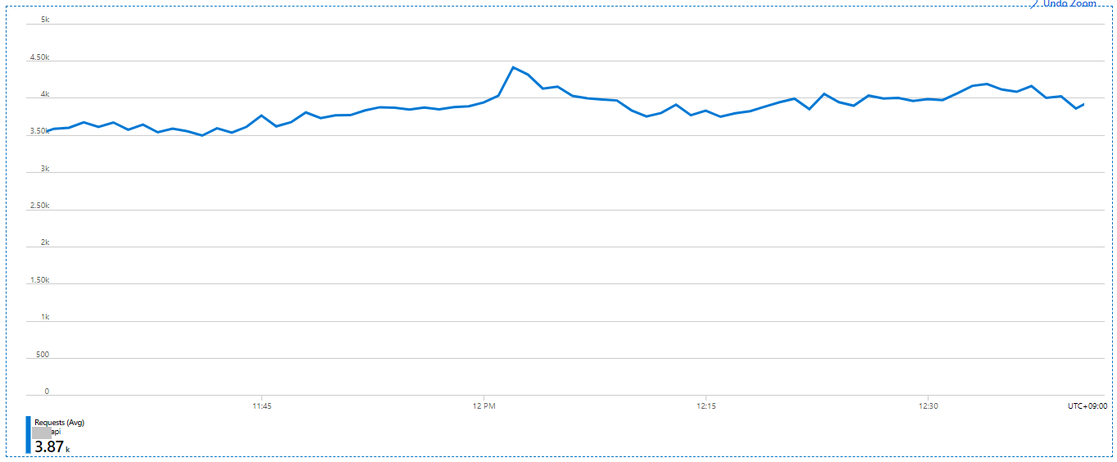
Task: Click the 11:45 time axis label
Action: tap(261, 405)
